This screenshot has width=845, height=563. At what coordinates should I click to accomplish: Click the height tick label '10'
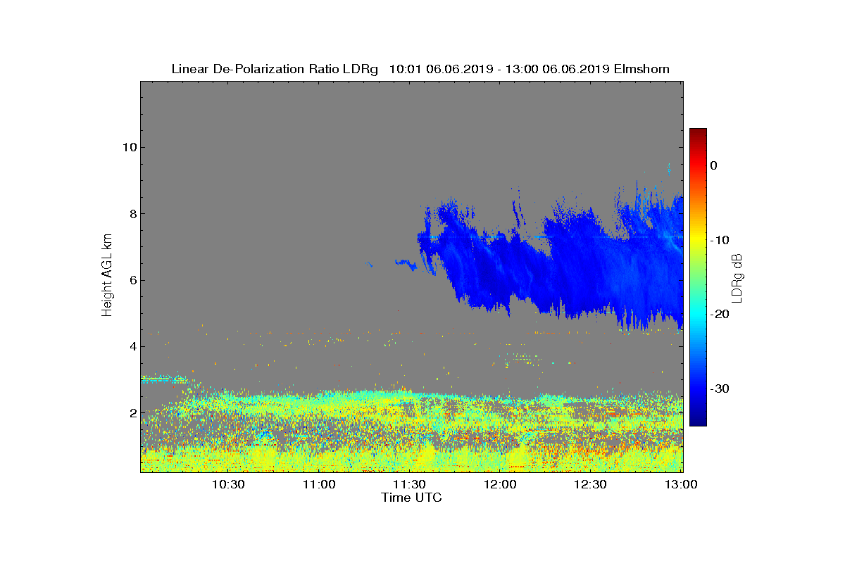(x=128, y=147)
